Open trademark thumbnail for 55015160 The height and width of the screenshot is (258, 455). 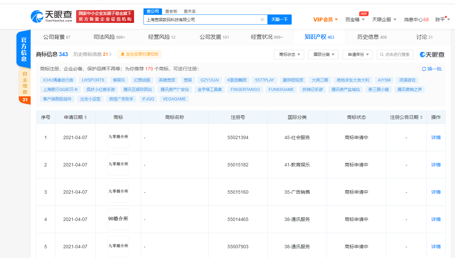point(118,192)
